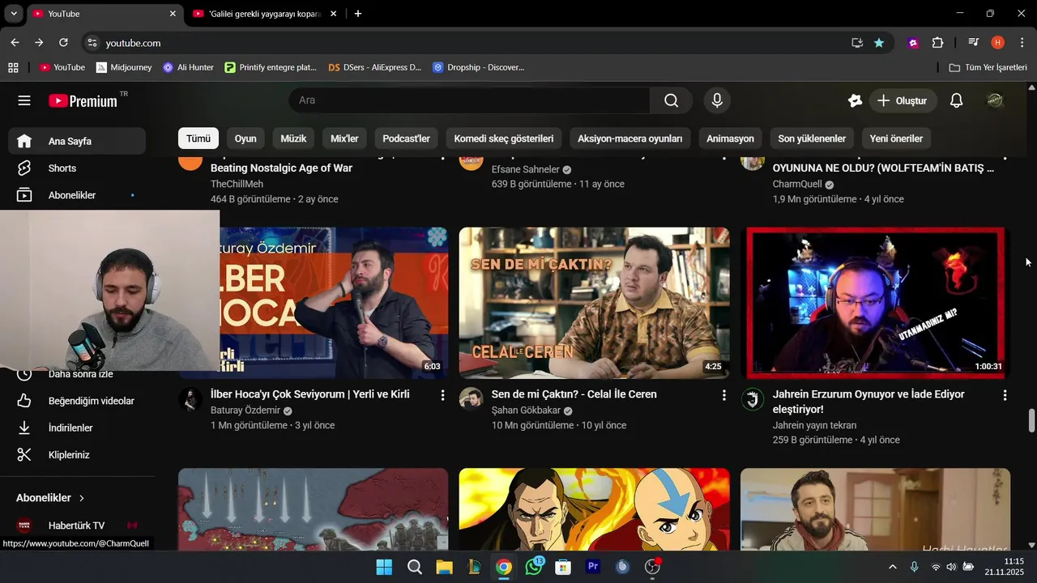This screenshot has width=1037, height=583.
Task: Open the YouTube account avatar menu
Action: (x=995, y=100)
